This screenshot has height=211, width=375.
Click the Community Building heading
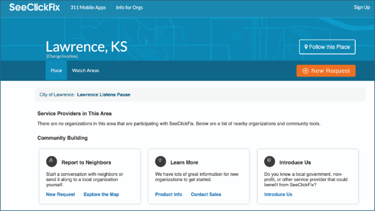tap(62, 138)
